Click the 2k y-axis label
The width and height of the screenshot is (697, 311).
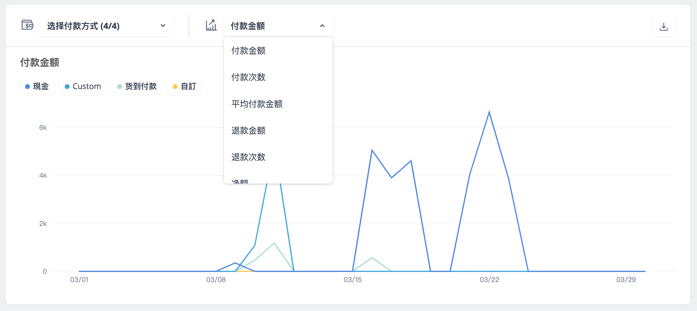point(43,223)
